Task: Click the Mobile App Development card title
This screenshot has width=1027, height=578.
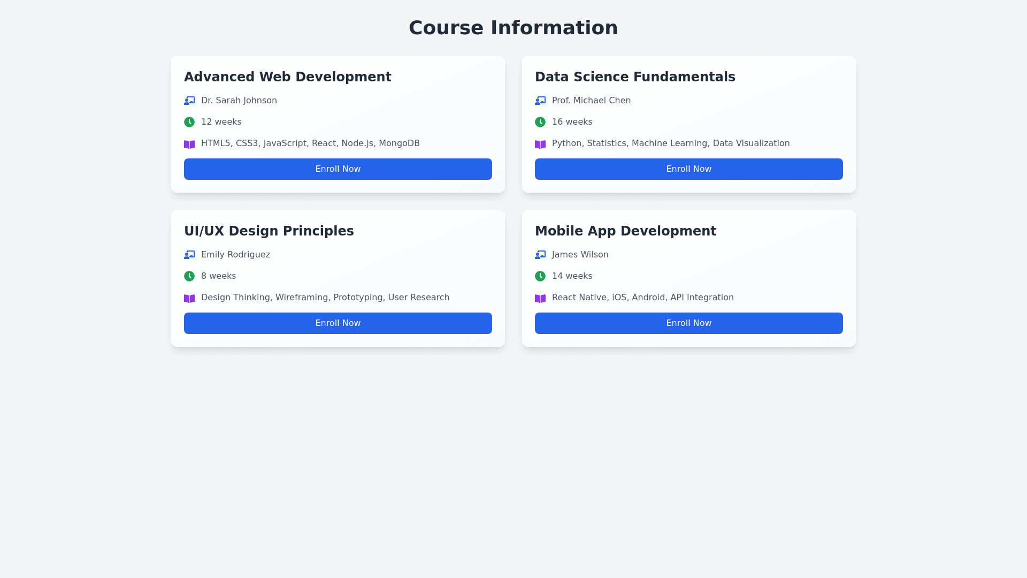Action: click(625, 231)
